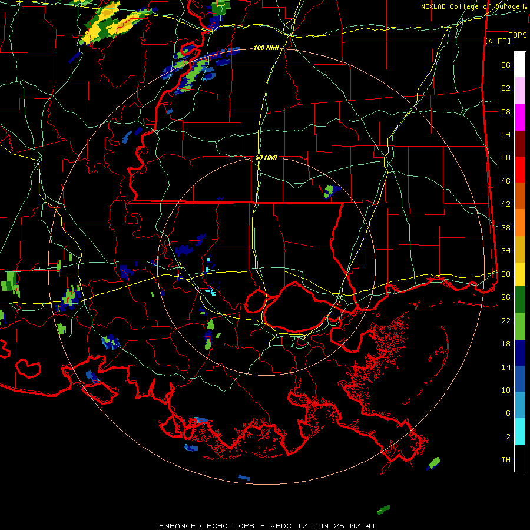Click the '[K FT]' units label

(498, 41)
